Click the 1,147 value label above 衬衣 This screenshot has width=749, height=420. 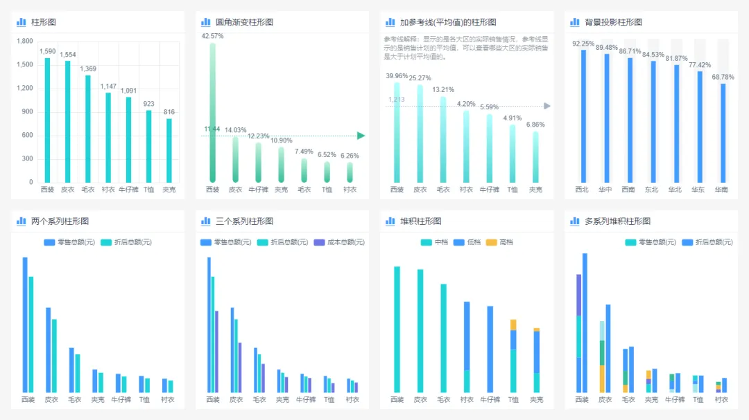pos(108,86)
